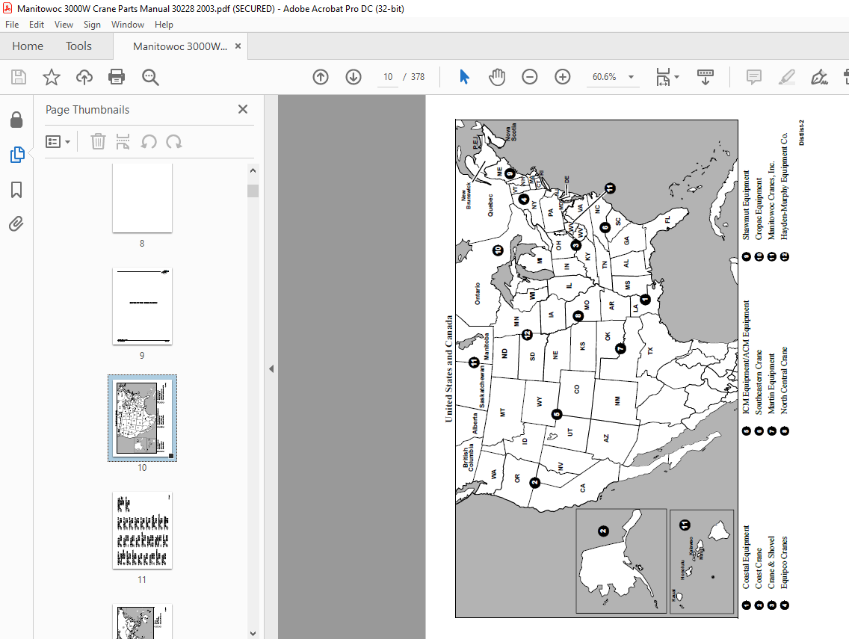Expand fit page dropdown arrow
Screen dimensions: 849x639
click(677, 77)
